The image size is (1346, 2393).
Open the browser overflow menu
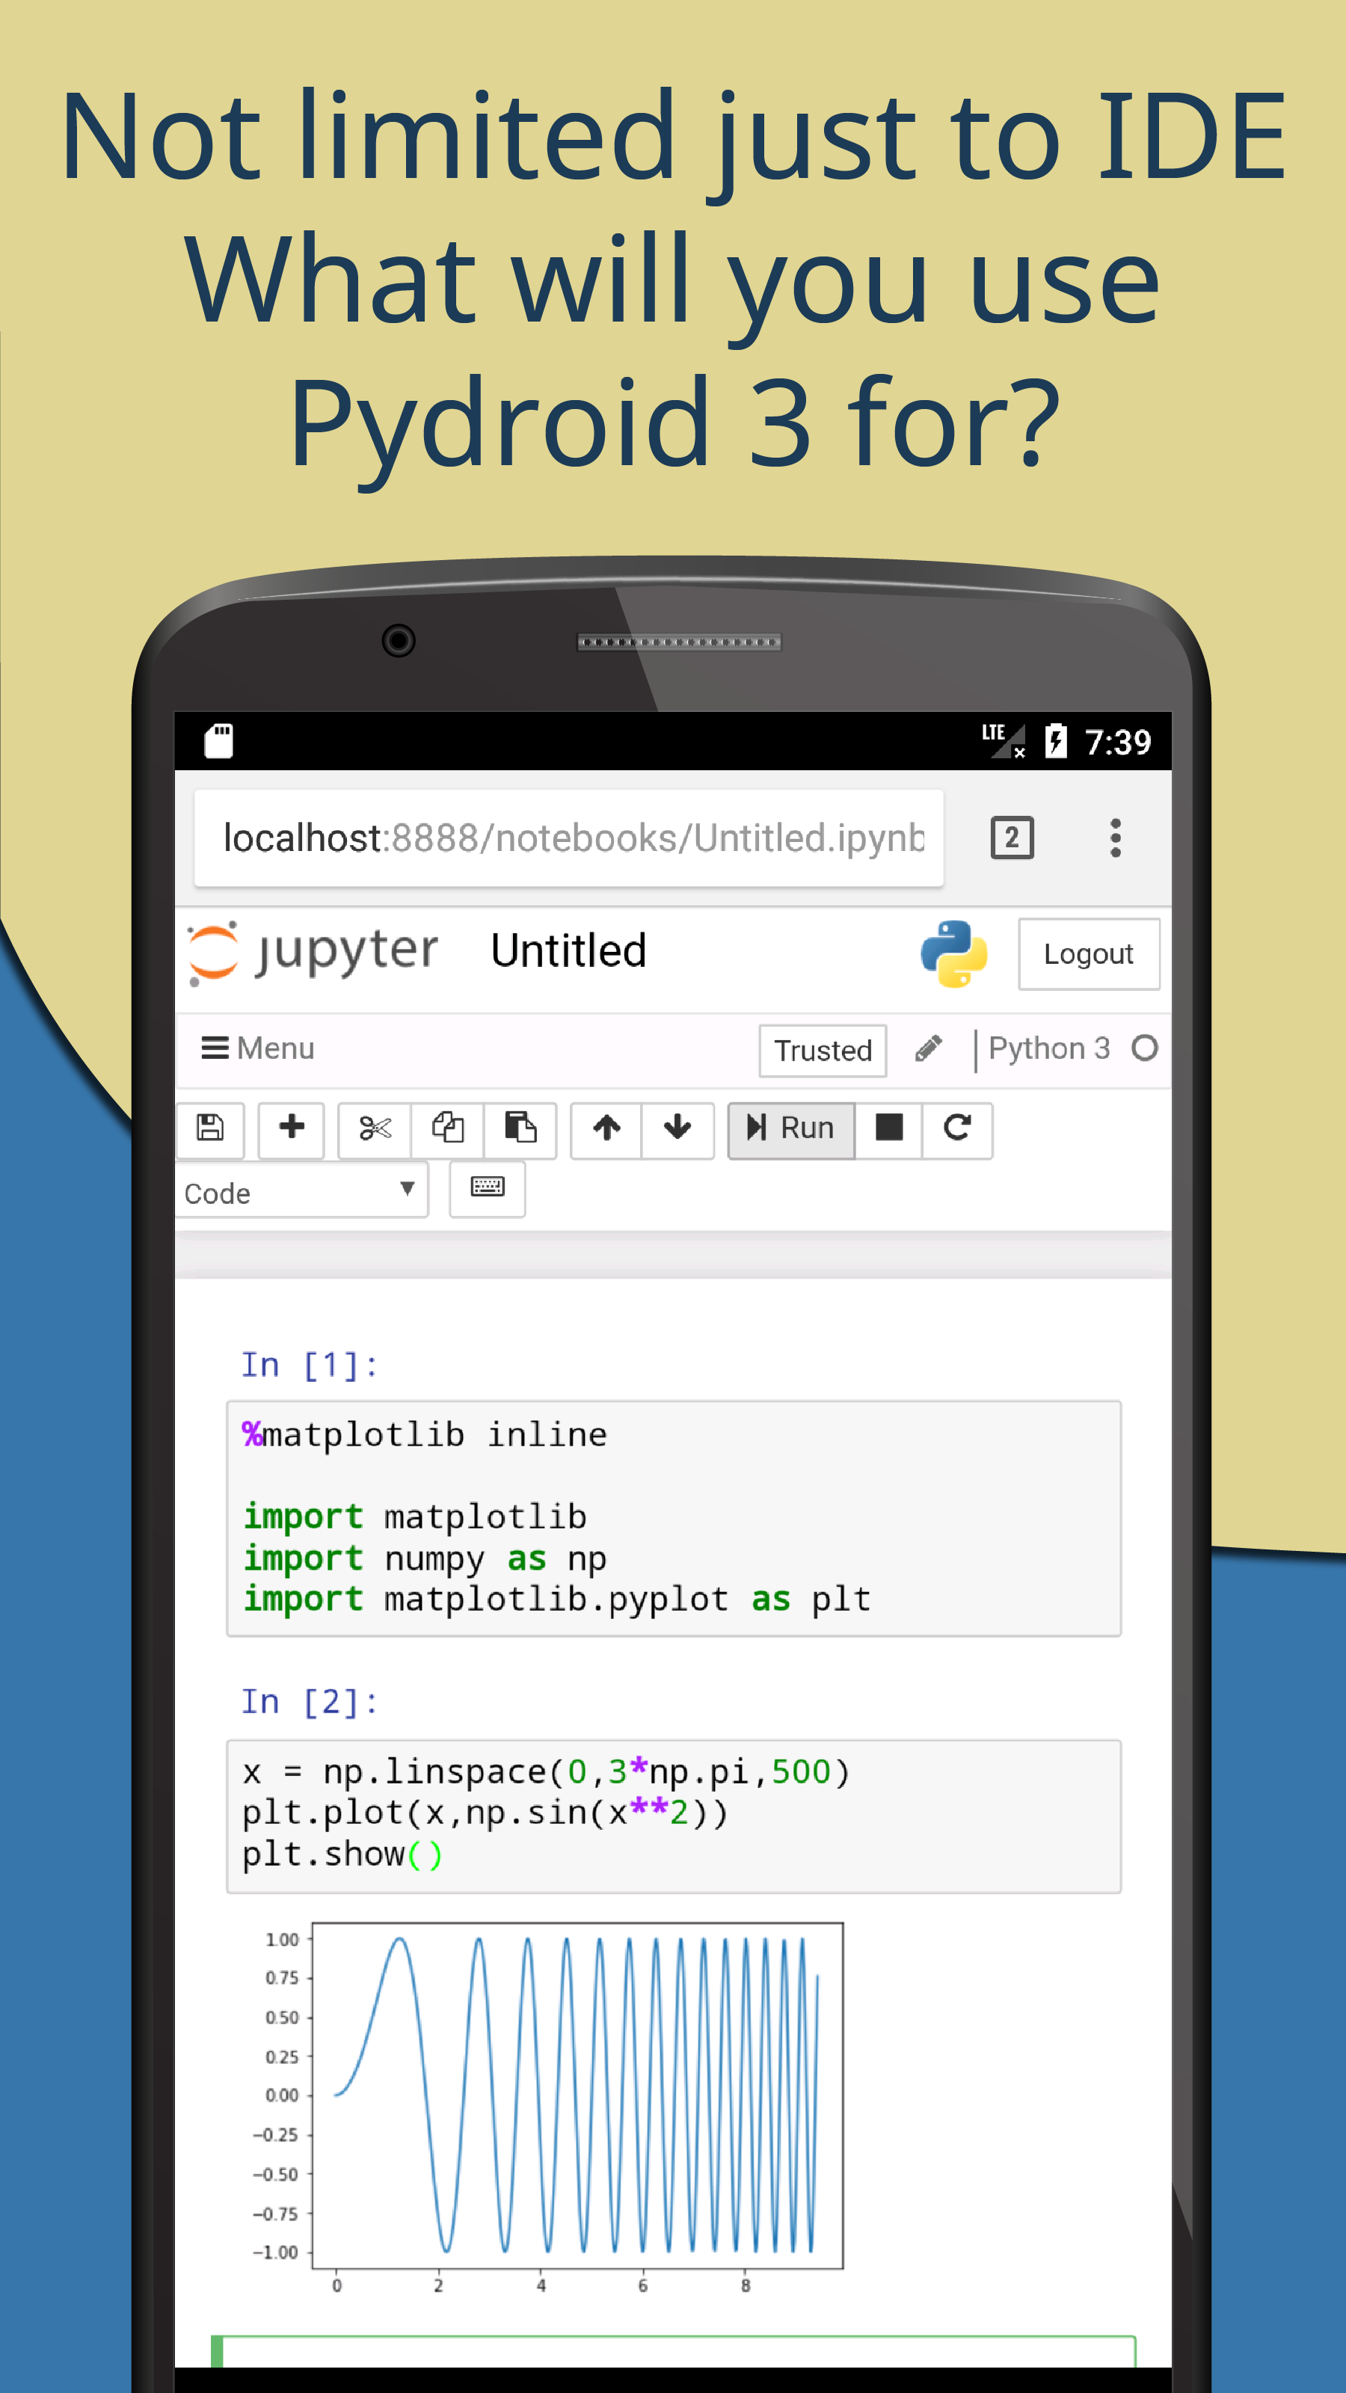[1116, 837]
